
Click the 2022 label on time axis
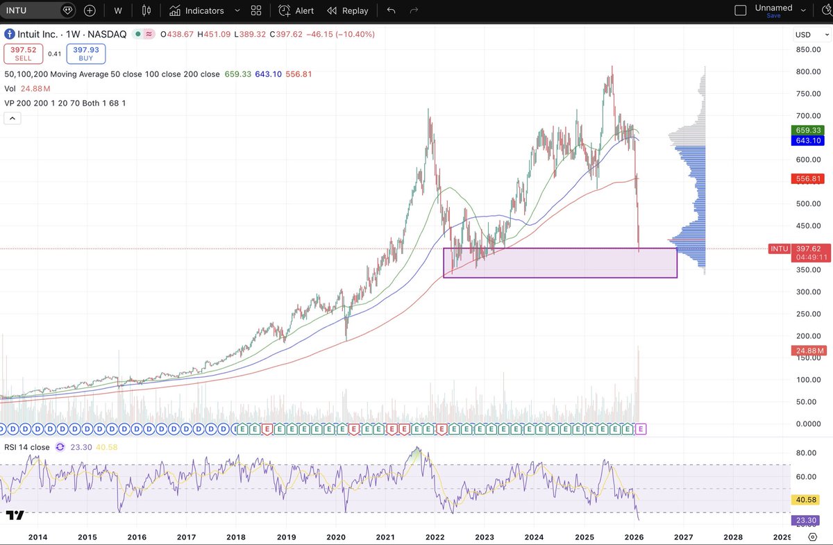coord(435,537)
